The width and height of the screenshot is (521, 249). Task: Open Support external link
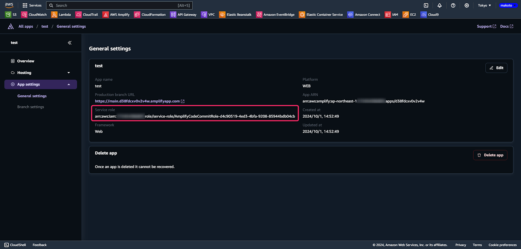486,26
